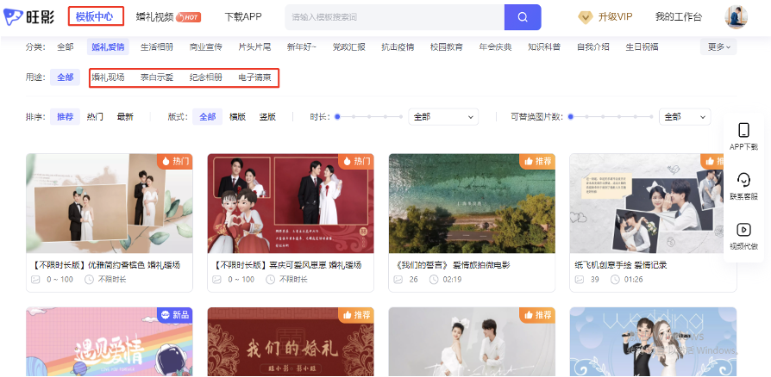Click the template search input field
Screen dimensions: 771x377
pyautogui.click(x=393, y=17)
